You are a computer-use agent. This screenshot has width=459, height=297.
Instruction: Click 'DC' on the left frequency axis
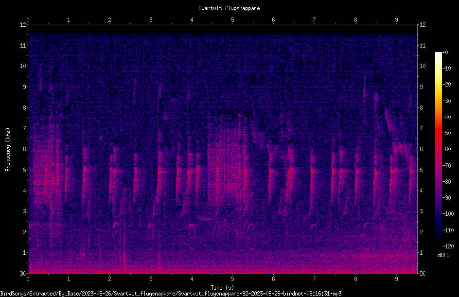pos(23,274)
